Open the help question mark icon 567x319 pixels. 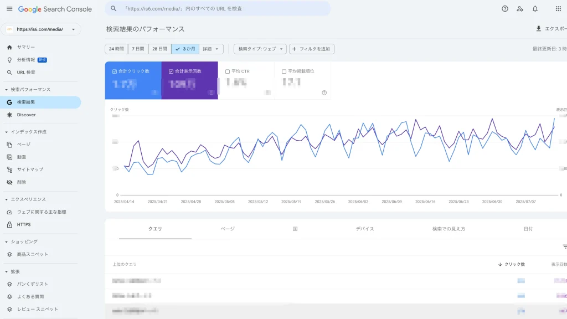click(x=505, y=9)
